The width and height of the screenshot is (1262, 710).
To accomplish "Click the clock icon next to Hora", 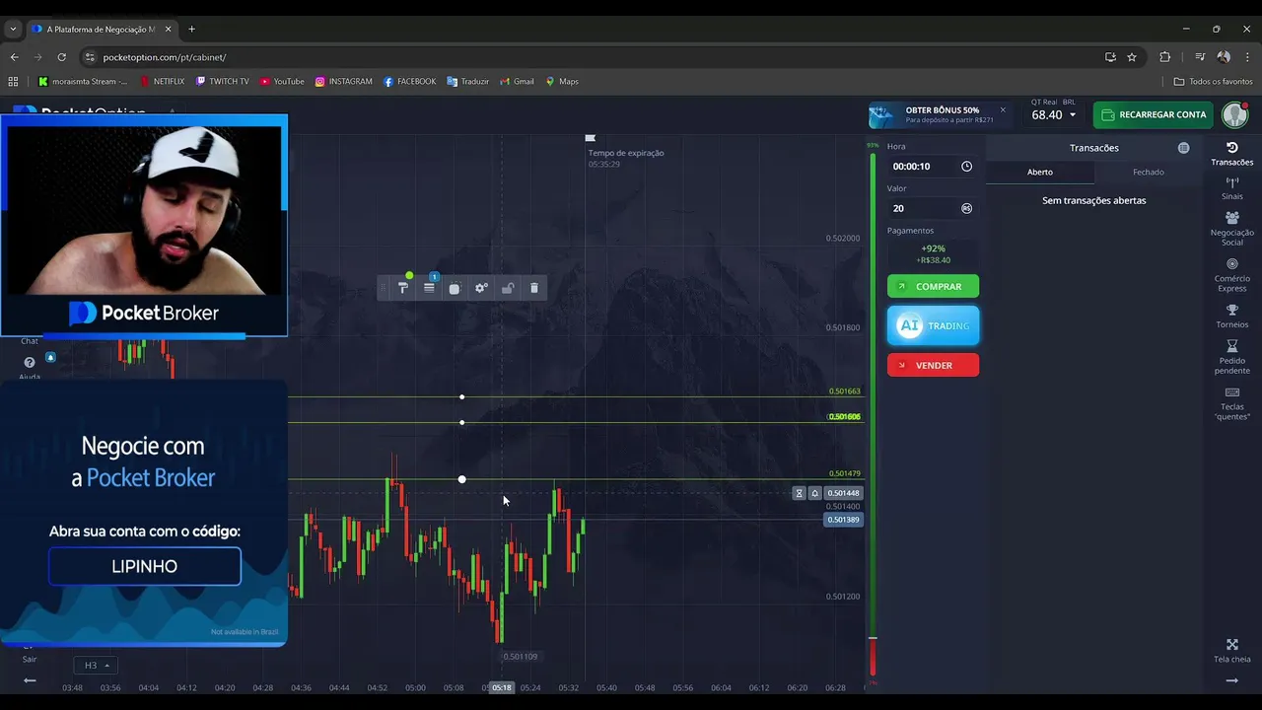I will (x=966, y=167).
